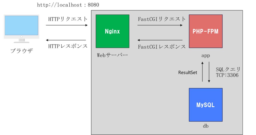The width and height of the screenshot is (256, 135).
Task: Click the HTTPリクエスト text label
Action: click(x=68, y=19)
